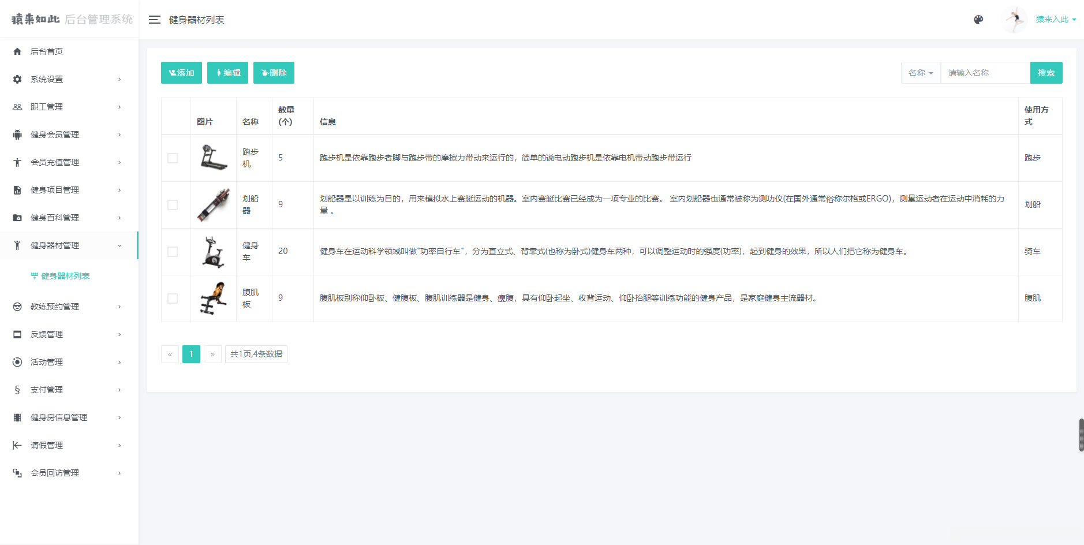Click the 猿来如此 后台管理系统 logo
The width and height of the screenshot is (1084, 545).
(x=72, y=19)
